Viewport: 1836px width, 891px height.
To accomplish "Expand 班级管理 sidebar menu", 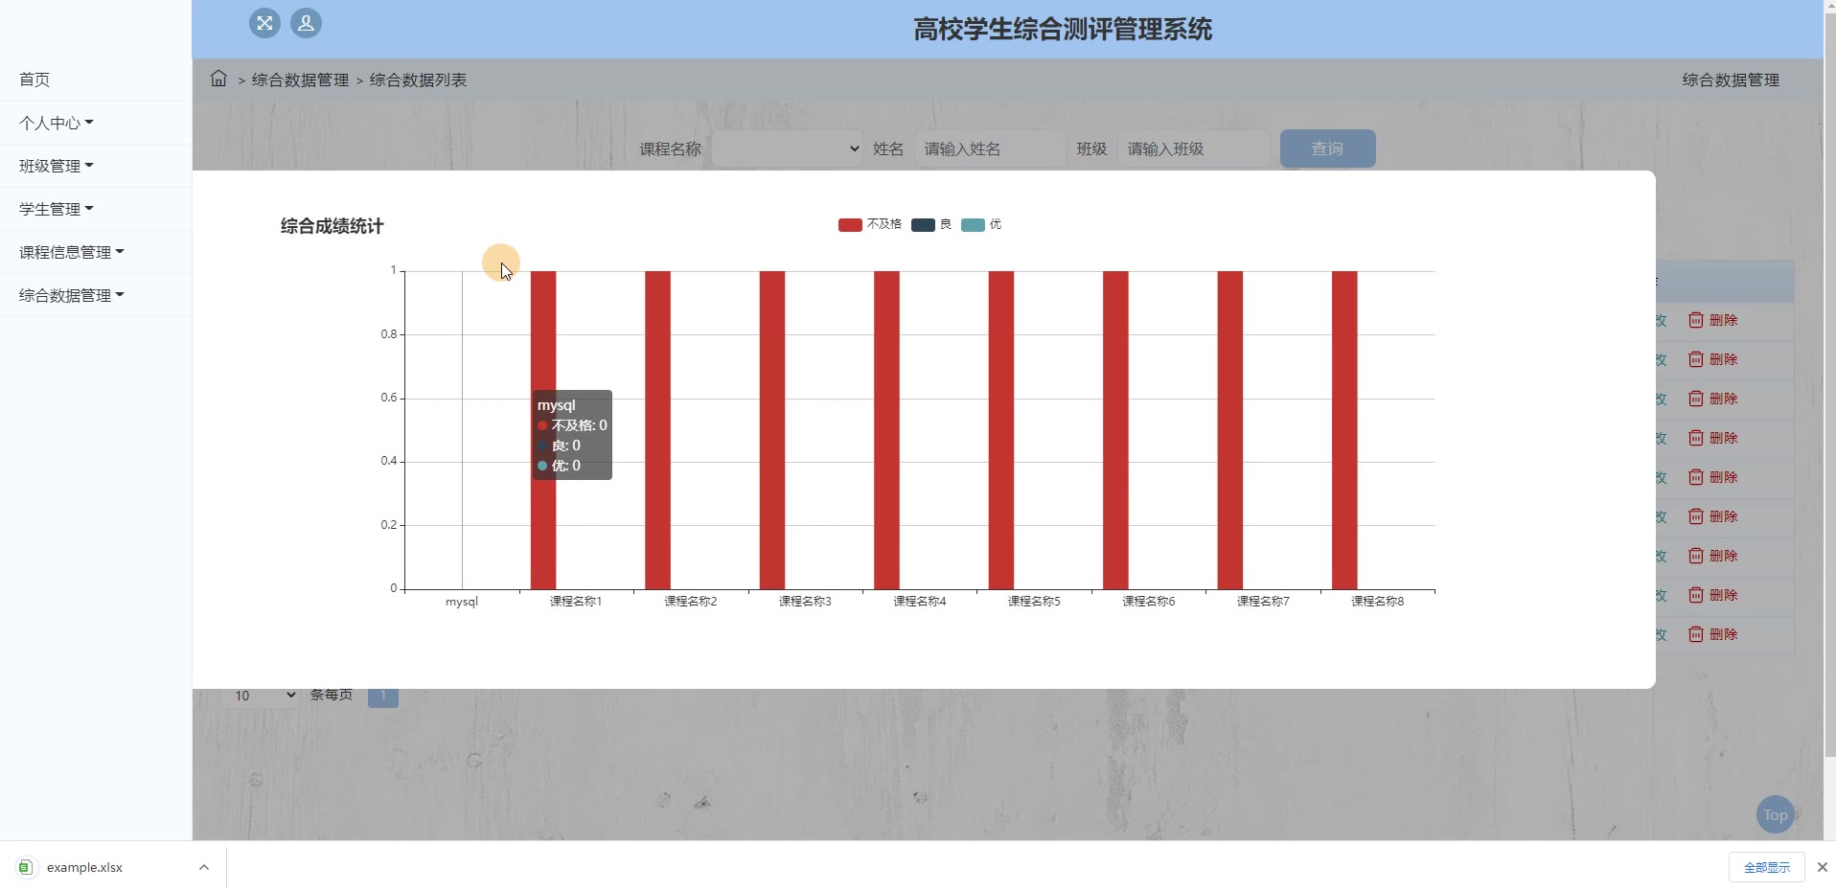I will [x=56, y=166].
